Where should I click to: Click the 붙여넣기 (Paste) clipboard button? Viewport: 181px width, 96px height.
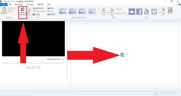click(x=4, y=11)
